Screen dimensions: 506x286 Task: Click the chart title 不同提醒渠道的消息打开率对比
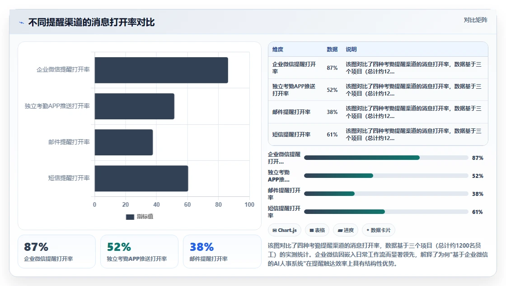[92, 23]
